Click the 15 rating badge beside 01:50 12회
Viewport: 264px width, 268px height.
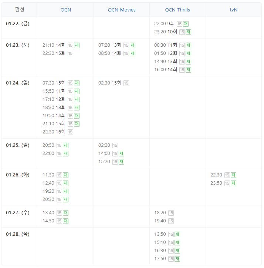click(x=182, y=53)
